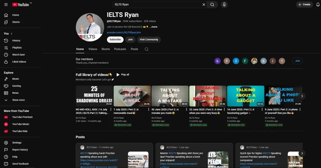This screenshot has height=168, width=321.
Task: Open History in the sidebar
Action: (16, 41)
